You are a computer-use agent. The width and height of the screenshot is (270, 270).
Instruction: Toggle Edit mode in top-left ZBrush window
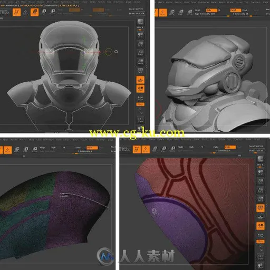pos(17,12)
